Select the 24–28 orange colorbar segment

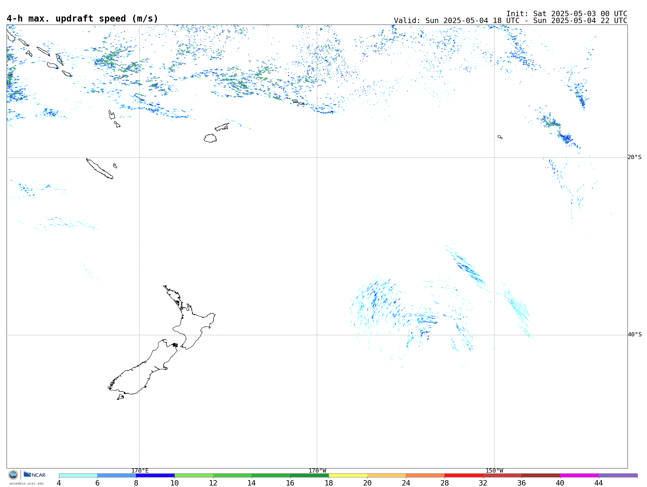(425, 476)
